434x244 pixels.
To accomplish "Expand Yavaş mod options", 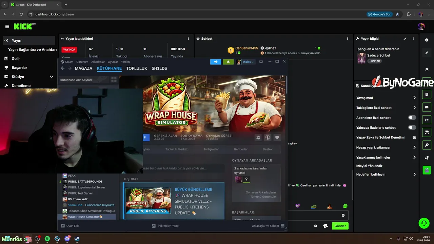I will pyautogui.click(x=414, y=98).
